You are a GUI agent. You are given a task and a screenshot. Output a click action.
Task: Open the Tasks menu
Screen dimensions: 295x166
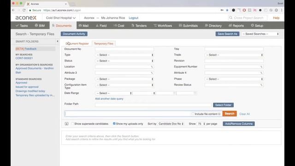[22, 26]
